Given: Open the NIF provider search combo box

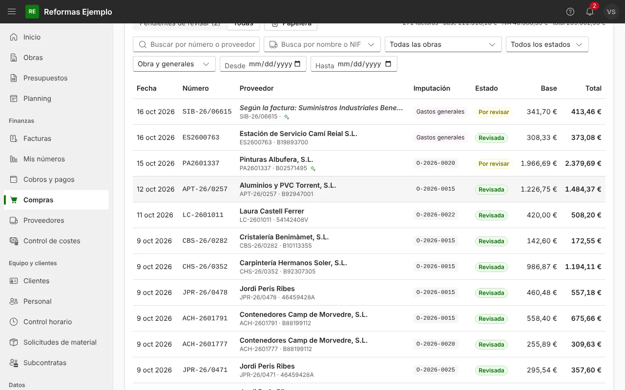Looking at the screenshot, I should click(x=322, y=44).
